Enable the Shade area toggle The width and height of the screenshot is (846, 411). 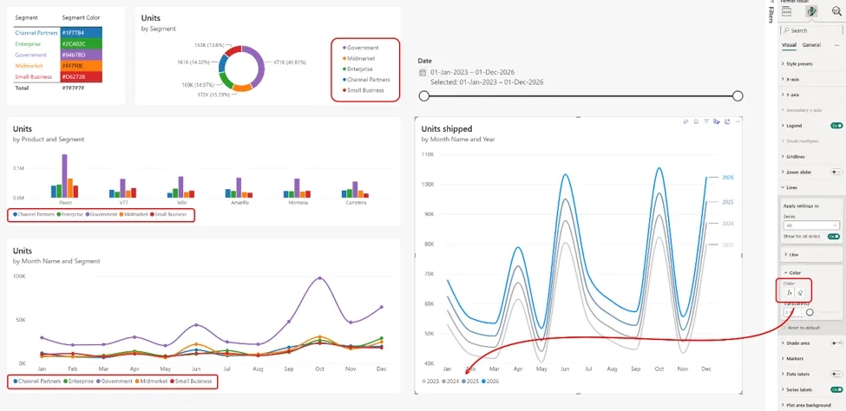[x=836, y=342]
